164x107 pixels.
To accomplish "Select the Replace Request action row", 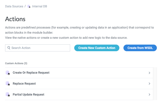I will tap(24, 84).
